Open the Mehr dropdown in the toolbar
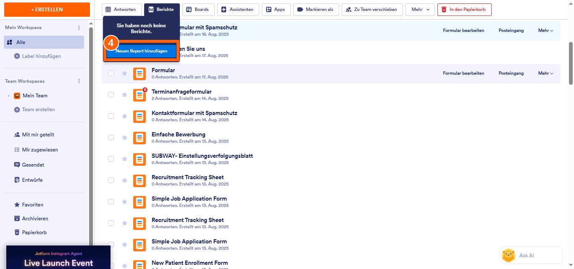 click(420, 10)
